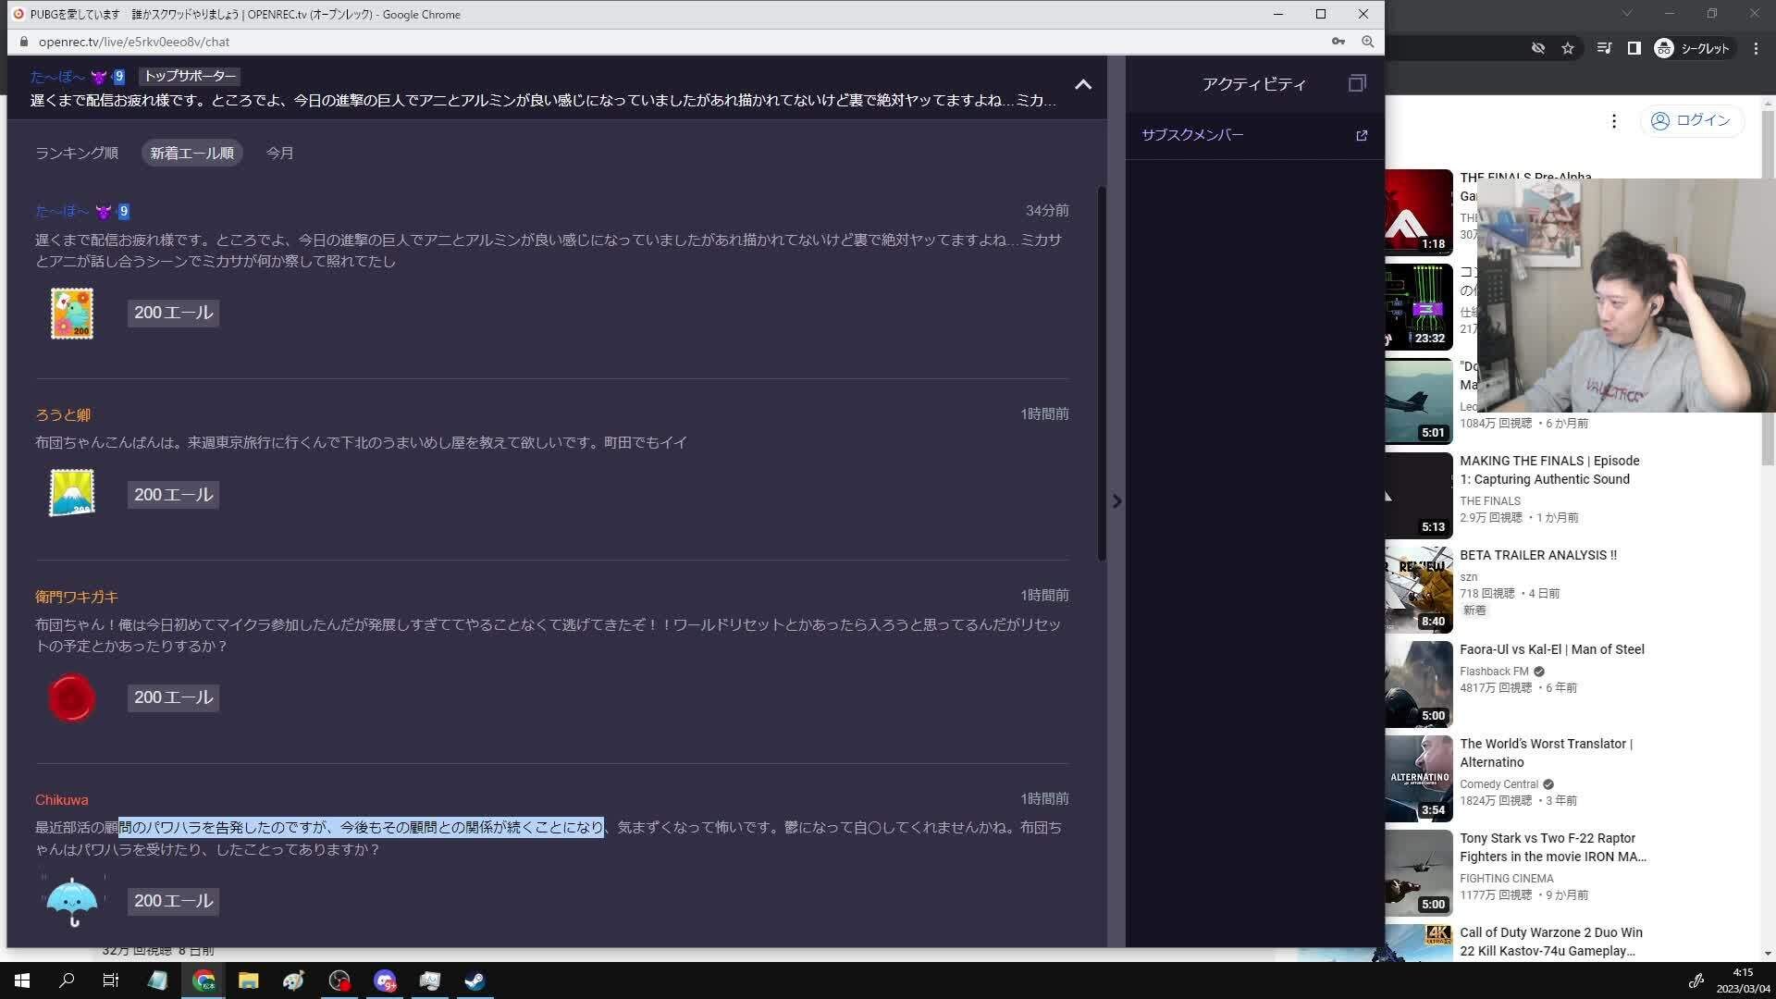The width and height of the screenshot is (1776, 999).
Task: Open ろうと卿 user profile
Action: (x=63, y=414)
